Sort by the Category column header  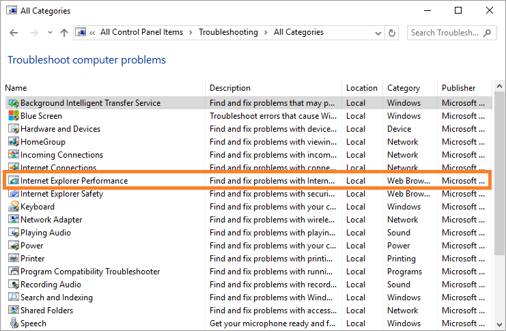[404, 88]
